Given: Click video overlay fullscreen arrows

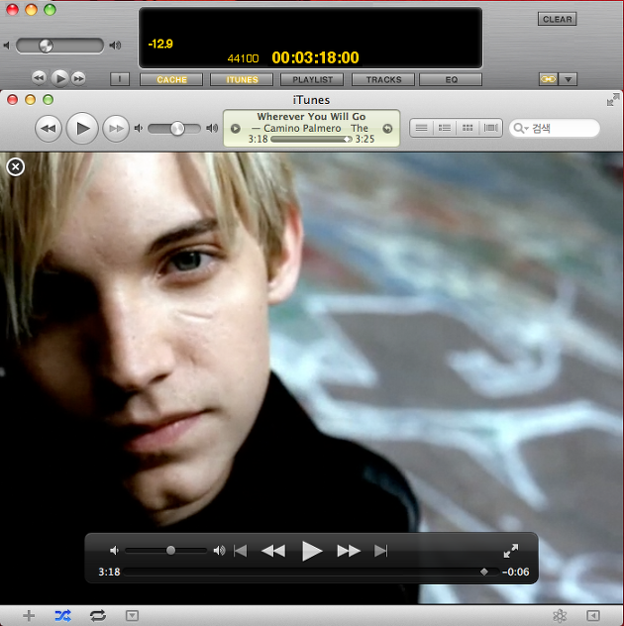Looking at the screenshot, I should click(x=511, y=551).
